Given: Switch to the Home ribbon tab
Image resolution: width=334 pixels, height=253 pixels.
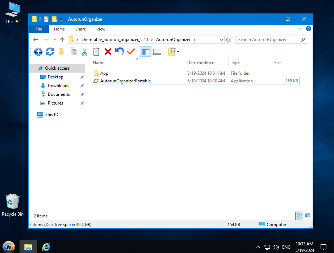Looking at the screenshot, I should tap(59, 29).
